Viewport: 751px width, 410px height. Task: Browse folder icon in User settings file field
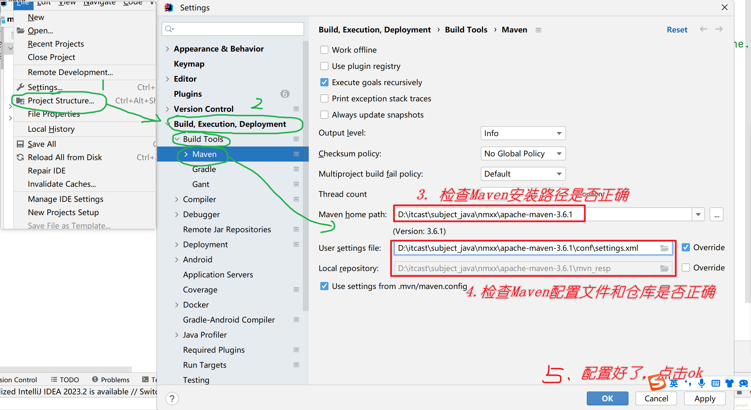664,248
